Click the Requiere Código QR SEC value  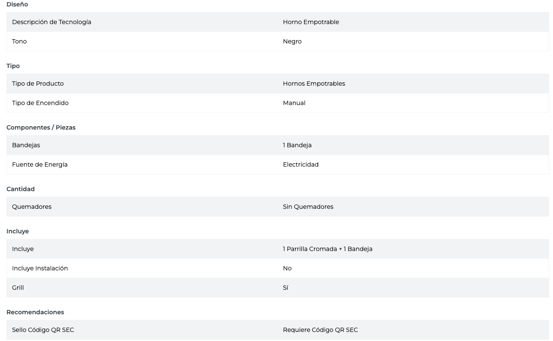point(320,330)
